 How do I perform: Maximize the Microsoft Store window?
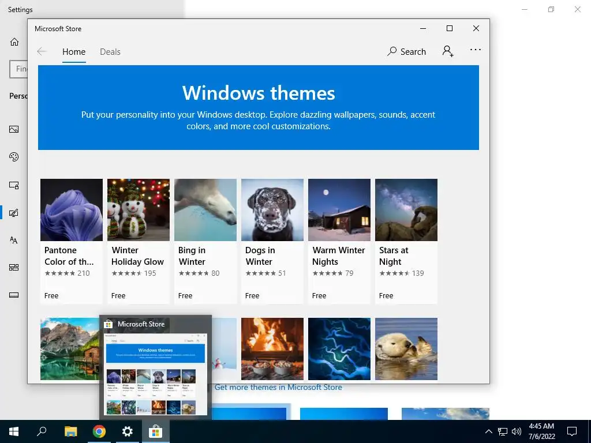(449, 29)
